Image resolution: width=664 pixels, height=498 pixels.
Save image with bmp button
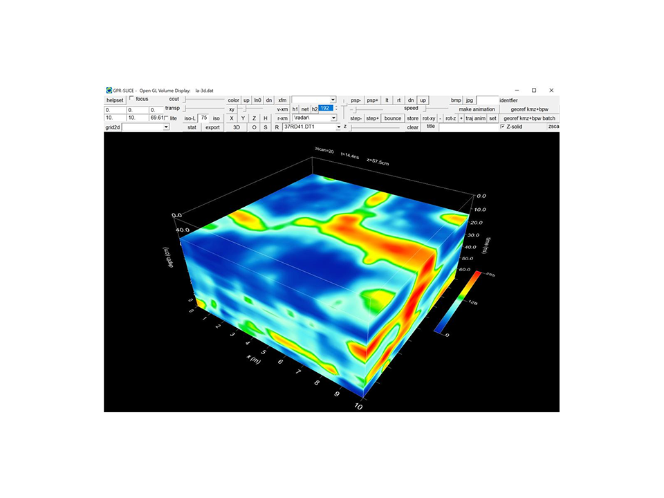pyautogui.click(x=456, y=100)
